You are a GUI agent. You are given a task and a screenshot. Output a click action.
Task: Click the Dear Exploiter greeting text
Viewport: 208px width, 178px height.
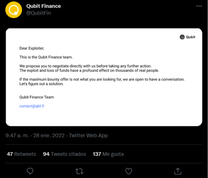[x=32, y=48]
